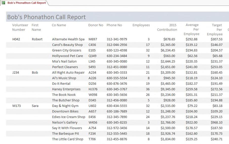Select volunteer number J234
Viewport: 229px width, 144px height.
point(16,73)
